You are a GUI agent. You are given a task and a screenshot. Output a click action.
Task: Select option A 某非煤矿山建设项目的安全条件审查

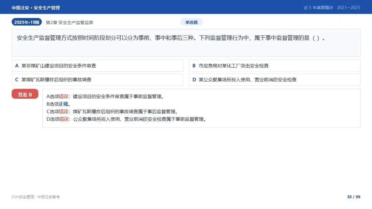97,66
